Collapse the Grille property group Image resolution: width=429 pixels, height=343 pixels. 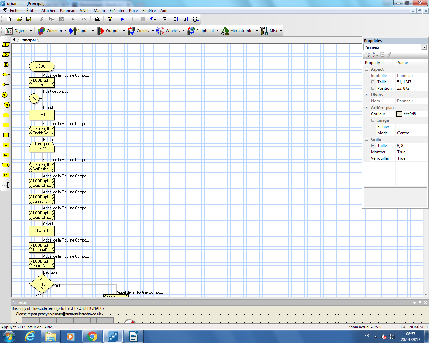pos(367,139)
